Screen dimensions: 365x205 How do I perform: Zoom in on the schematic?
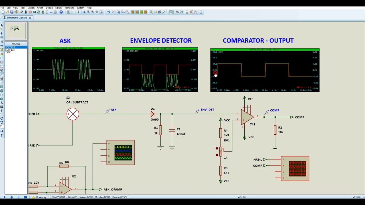coord(88,12)
